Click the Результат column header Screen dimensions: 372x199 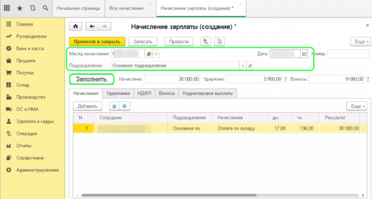pyautogui.click(x=339, y=118)
